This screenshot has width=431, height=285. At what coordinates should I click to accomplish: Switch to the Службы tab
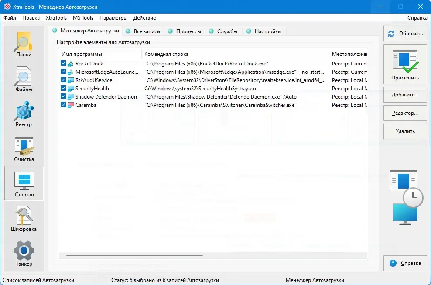223,31
